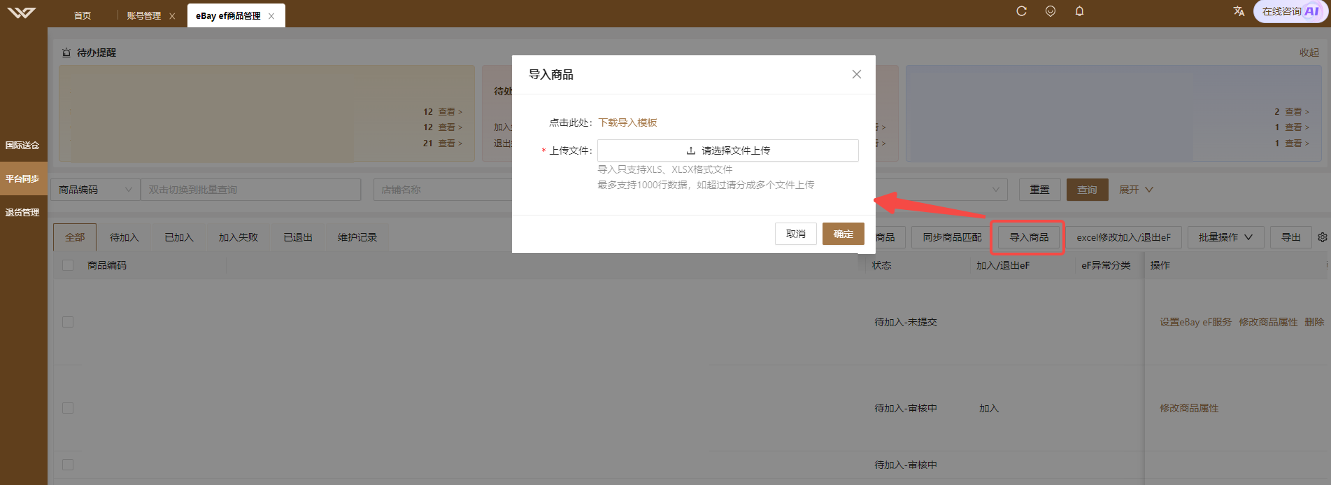This screenshot has height=485, width=1331.
Task: Click 修改商品属性 in 审核中 row
Action: (1189, 408)
